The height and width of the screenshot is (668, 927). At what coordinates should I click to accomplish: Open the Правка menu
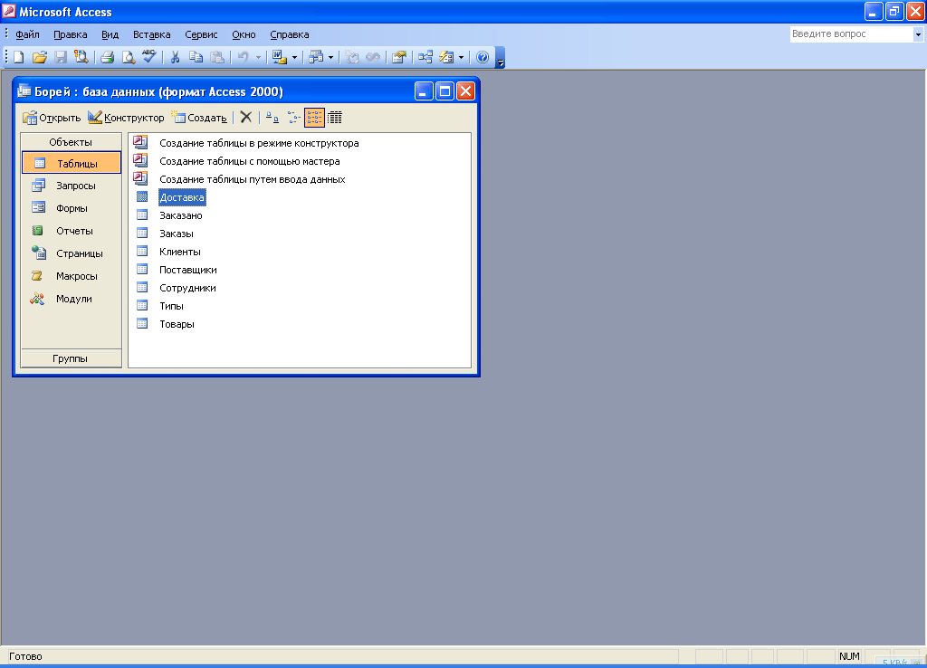coord(71,34)
